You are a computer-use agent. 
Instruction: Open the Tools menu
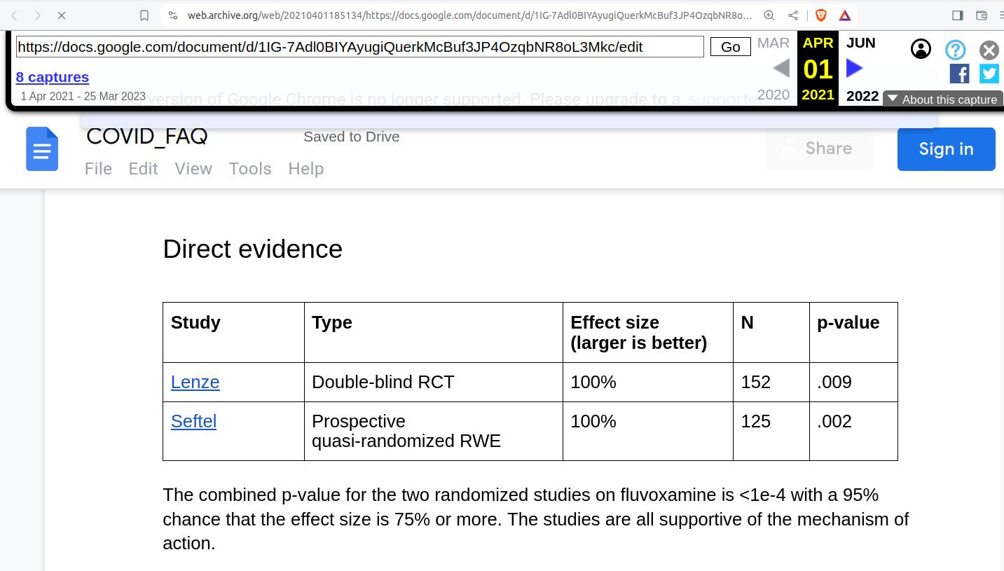(250, 169)
